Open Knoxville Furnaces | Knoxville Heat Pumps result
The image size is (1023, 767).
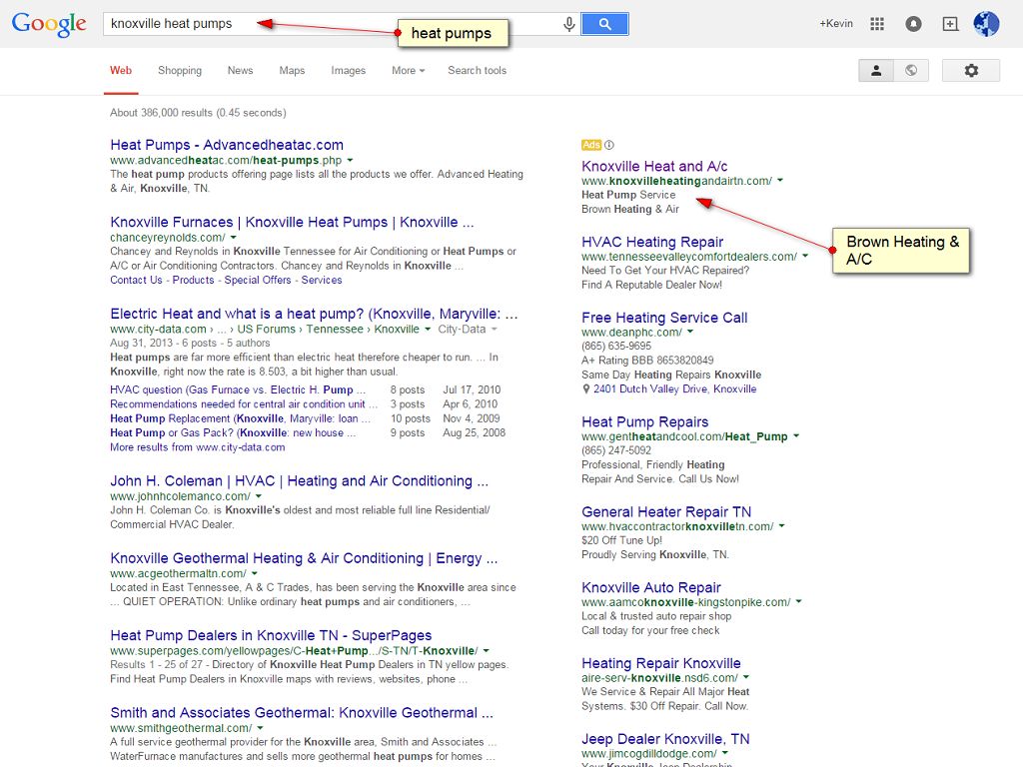tap(292, 223)
